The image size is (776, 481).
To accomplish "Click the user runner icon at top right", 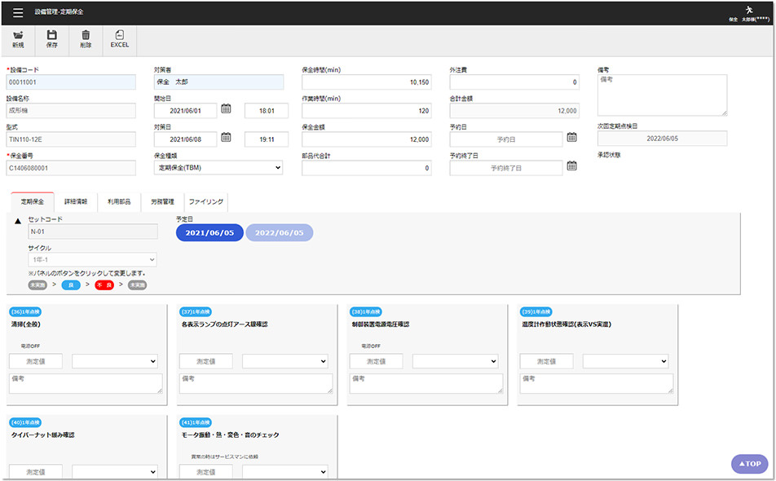I will click(749, 10).
